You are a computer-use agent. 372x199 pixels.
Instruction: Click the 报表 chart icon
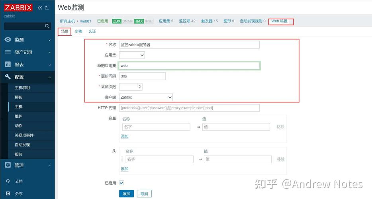[8, 64]
